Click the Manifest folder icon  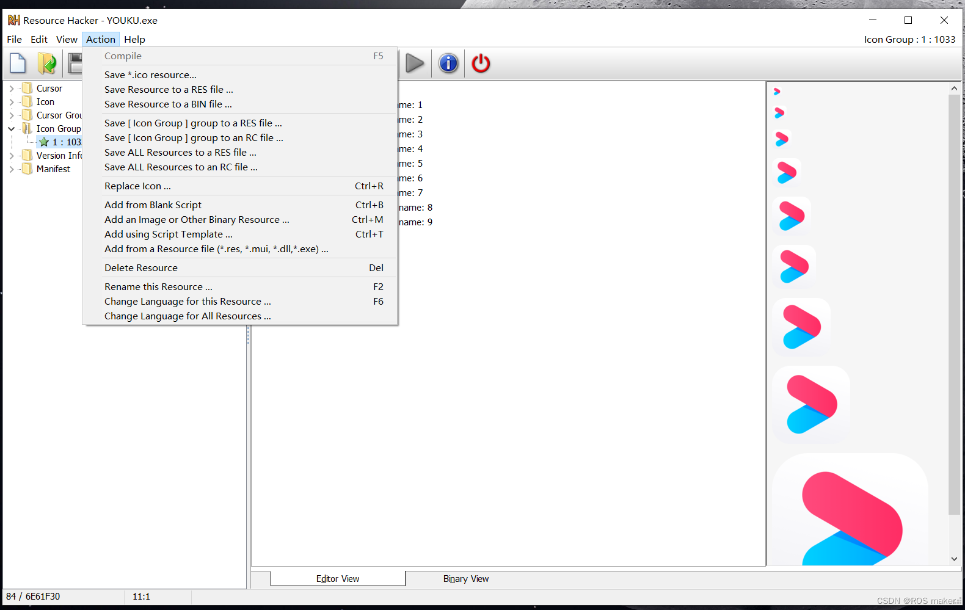point(27,169)
